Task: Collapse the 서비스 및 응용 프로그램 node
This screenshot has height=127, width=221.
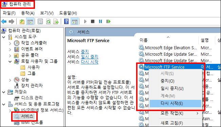Action: tap(4, 105)
